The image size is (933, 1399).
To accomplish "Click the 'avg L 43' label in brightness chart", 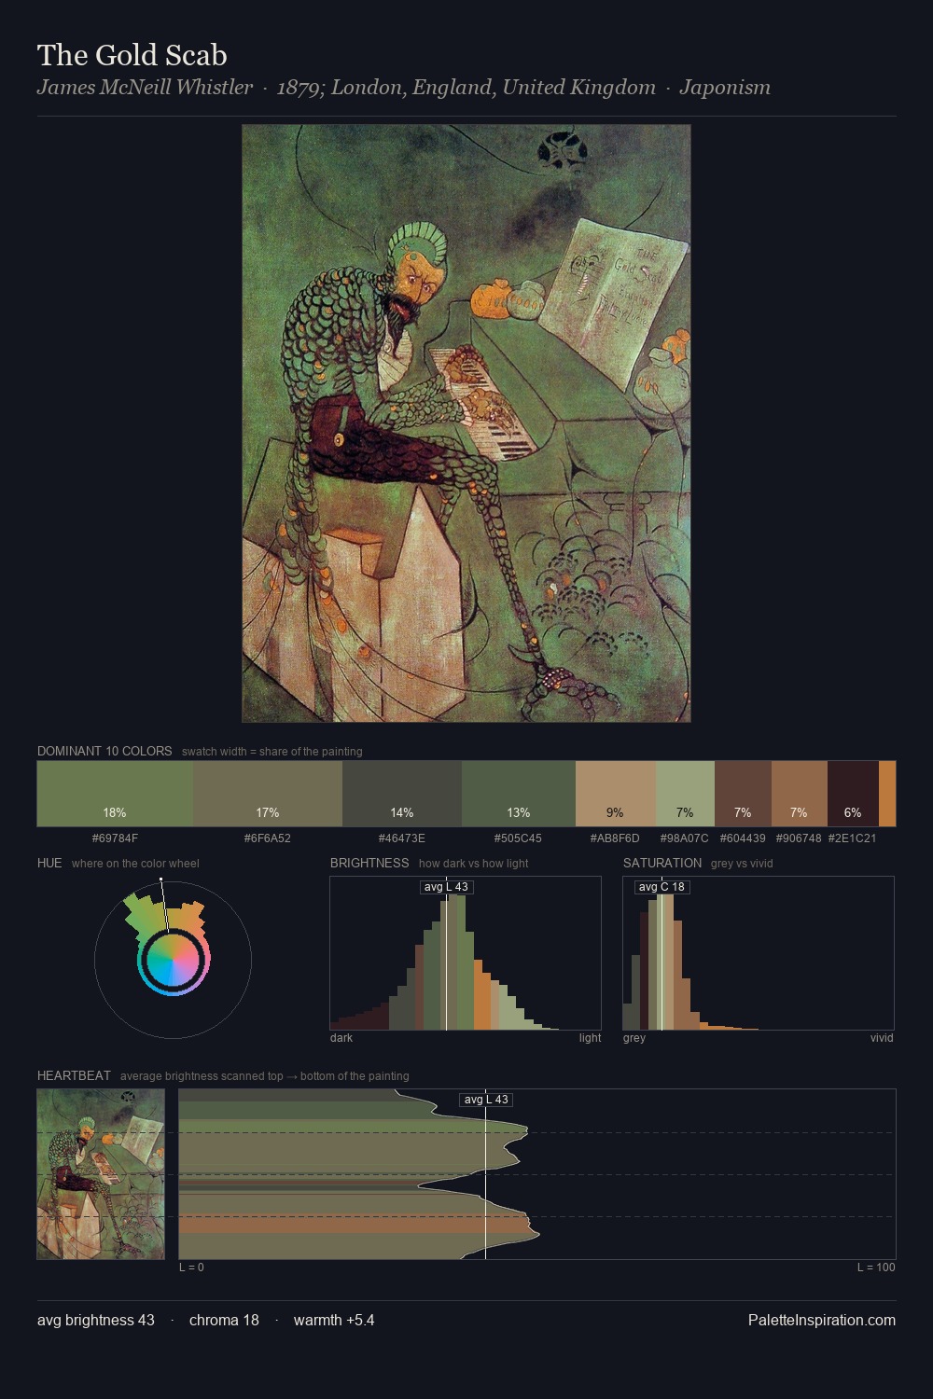I will click(x=446, y=887).
